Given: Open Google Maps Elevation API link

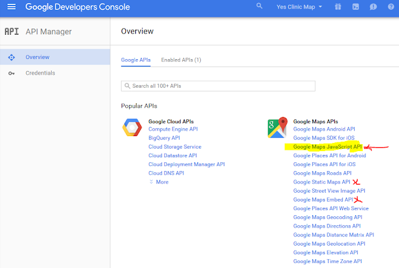Looking at the screenshot, I should (x=325, y=252).
